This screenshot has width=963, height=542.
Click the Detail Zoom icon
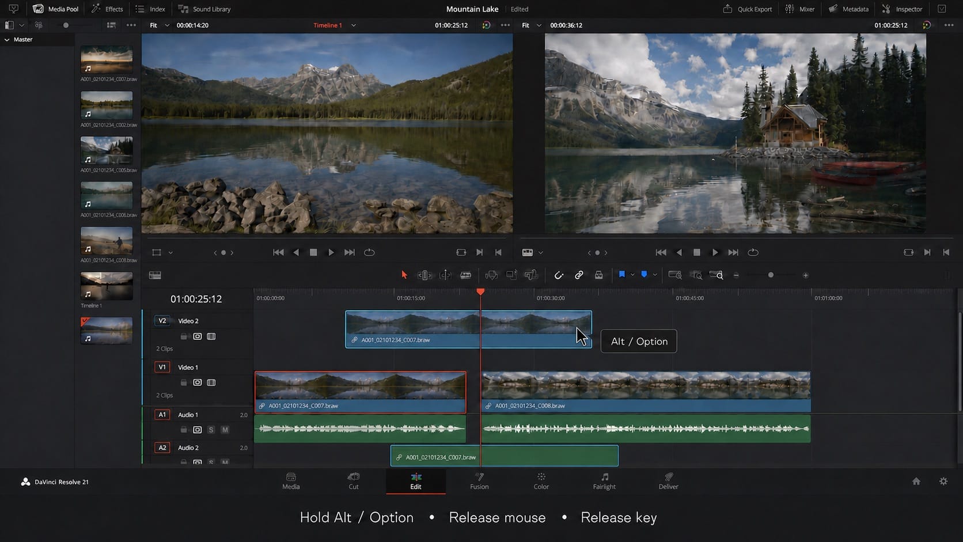(696, 275)
